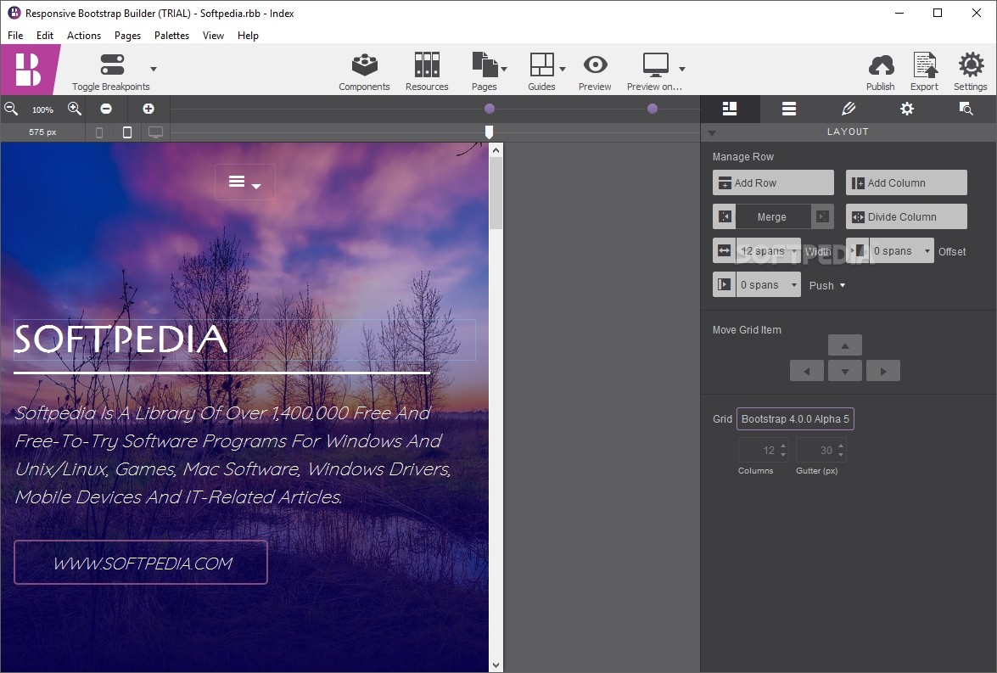This screenshot has height=673, width=997.
Task: Click the Publish cloud icon
Action: pos(881,64)
